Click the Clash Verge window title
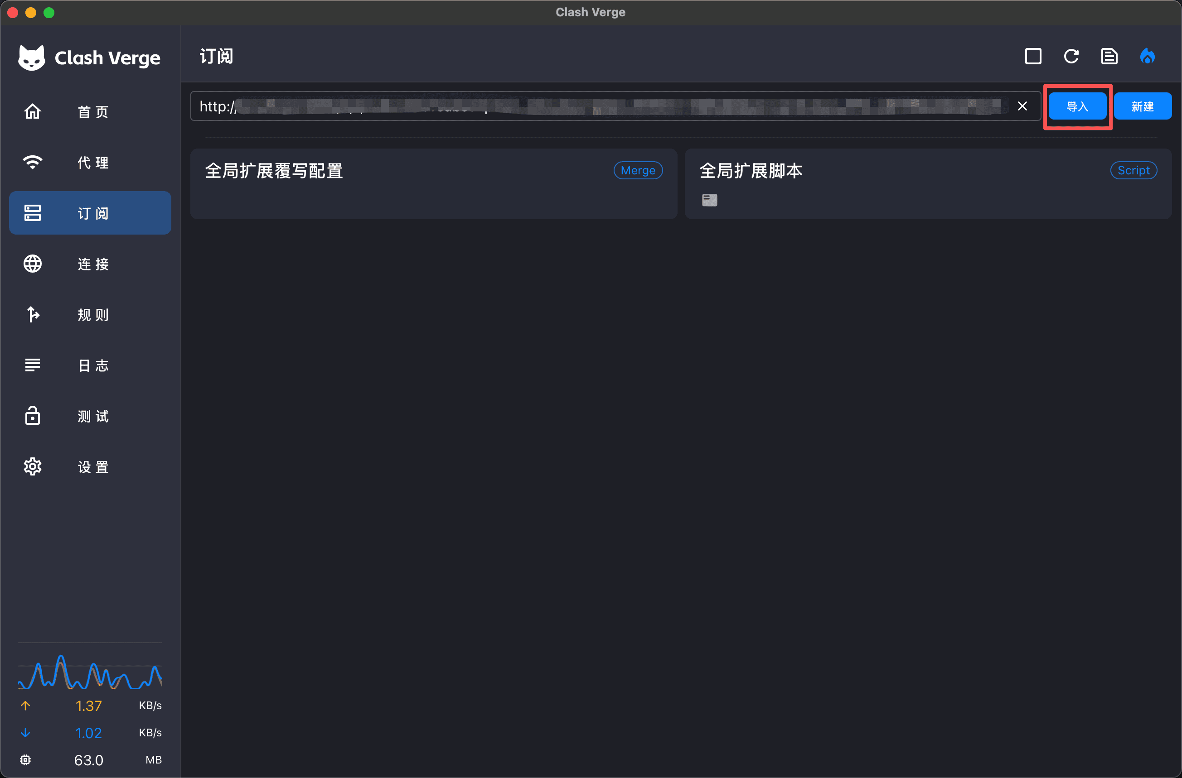Viewport: 1182px width, 778px height. (591, 12)
